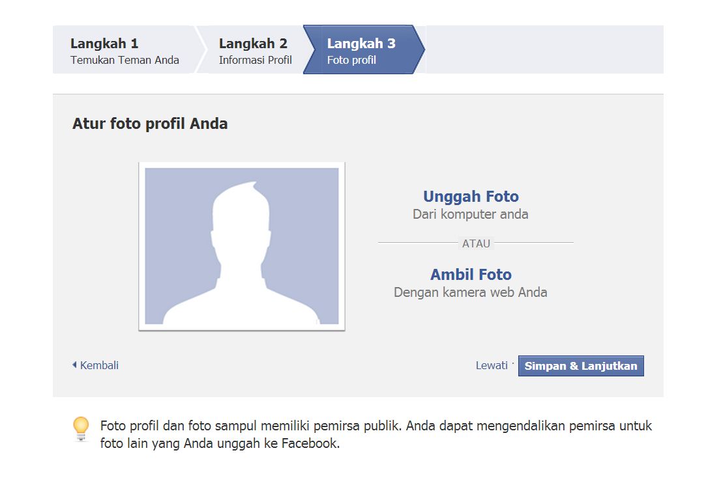Choose Ambil Foto with webcam
This screenshot has height=485, width=721.
[x=471, y=275]
